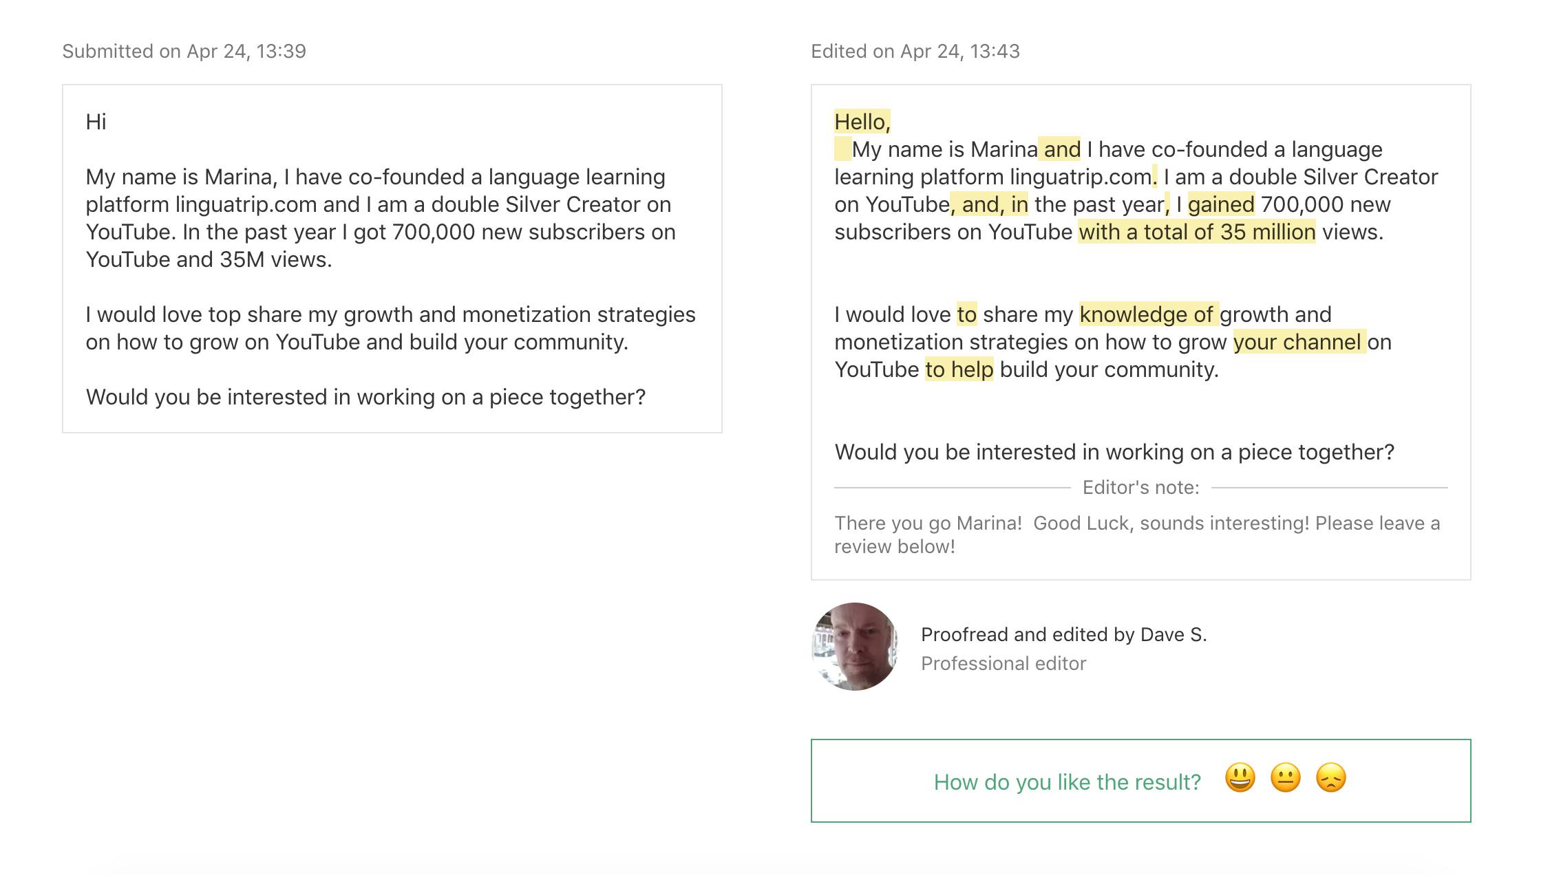This screenshot has width=1550, height=875.
Task: Click the editor's note message text
Action: pos(1137,534)
